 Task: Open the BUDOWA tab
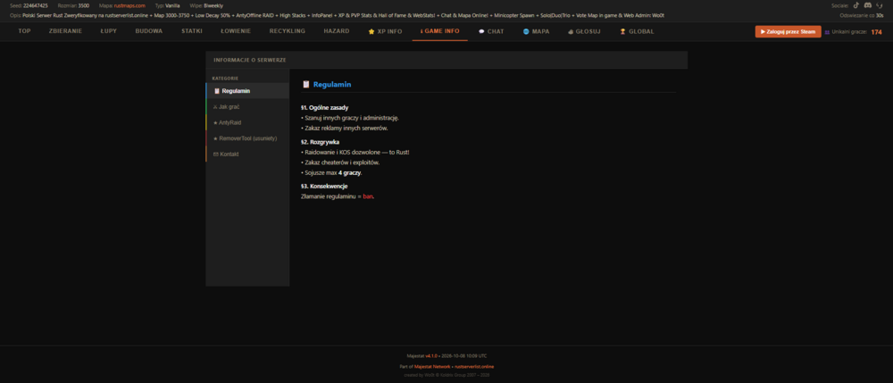(148, 31)
